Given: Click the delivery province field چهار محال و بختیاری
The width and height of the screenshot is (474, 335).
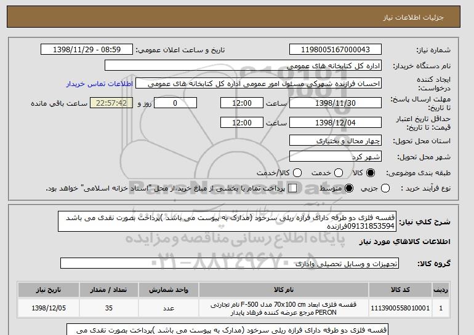Looking at the screenshot, I should pyautogui.click(x=335, y=140).
